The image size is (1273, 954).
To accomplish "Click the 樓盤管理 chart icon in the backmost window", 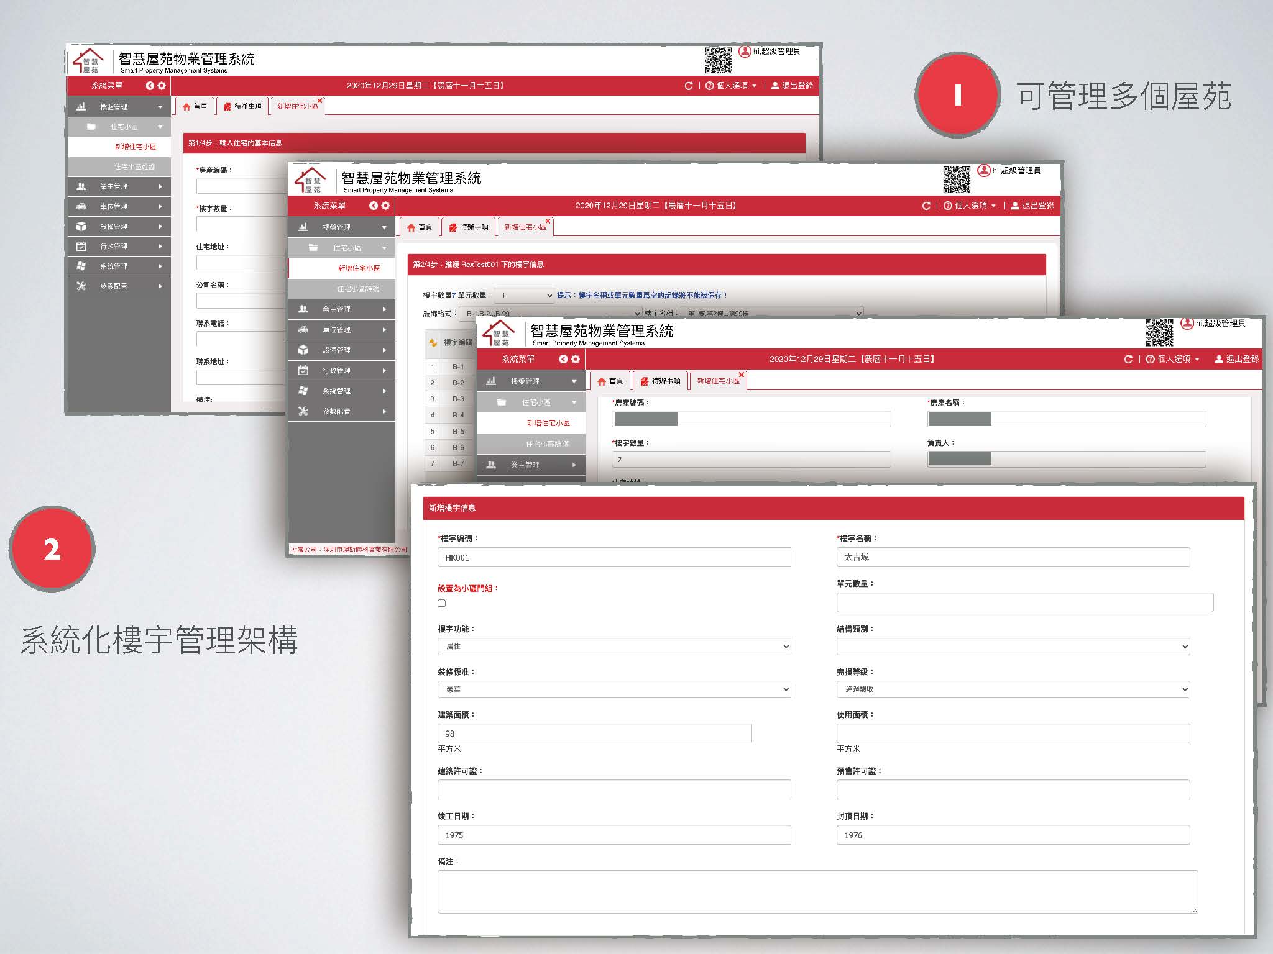I will click(x=81, y=107).
